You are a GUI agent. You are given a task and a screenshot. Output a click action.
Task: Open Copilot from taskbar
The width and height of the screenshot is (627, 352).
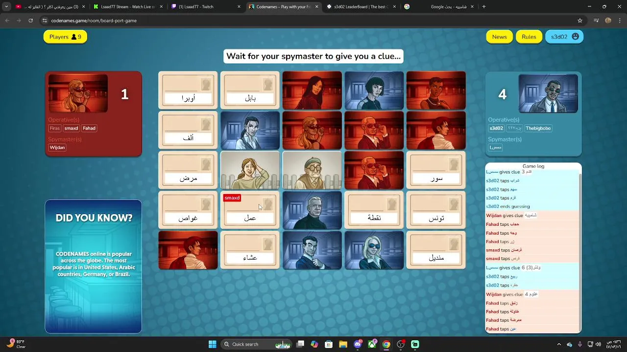(x=314, y=344)
